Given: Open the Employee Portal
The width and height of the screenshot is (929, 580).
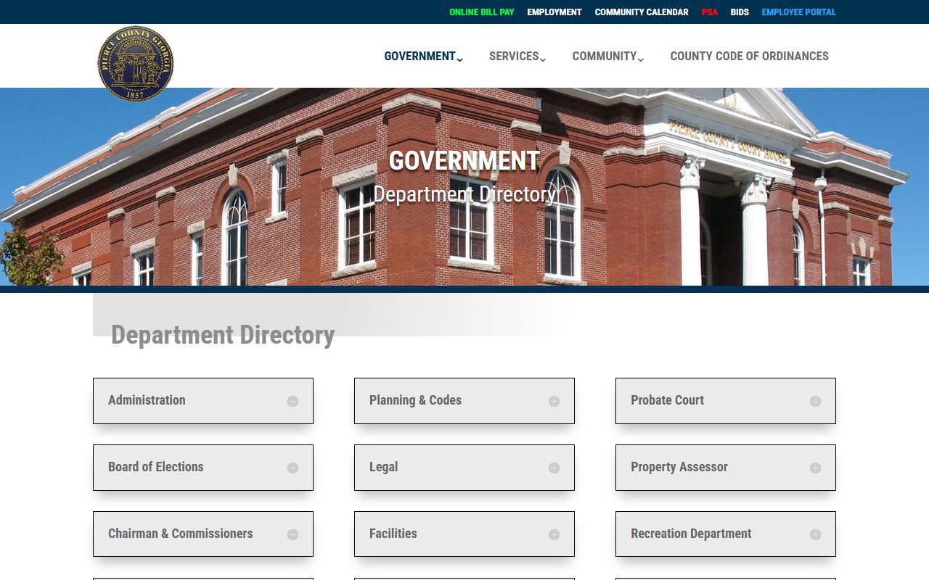Looking at the screenshot, I should 798,12.
